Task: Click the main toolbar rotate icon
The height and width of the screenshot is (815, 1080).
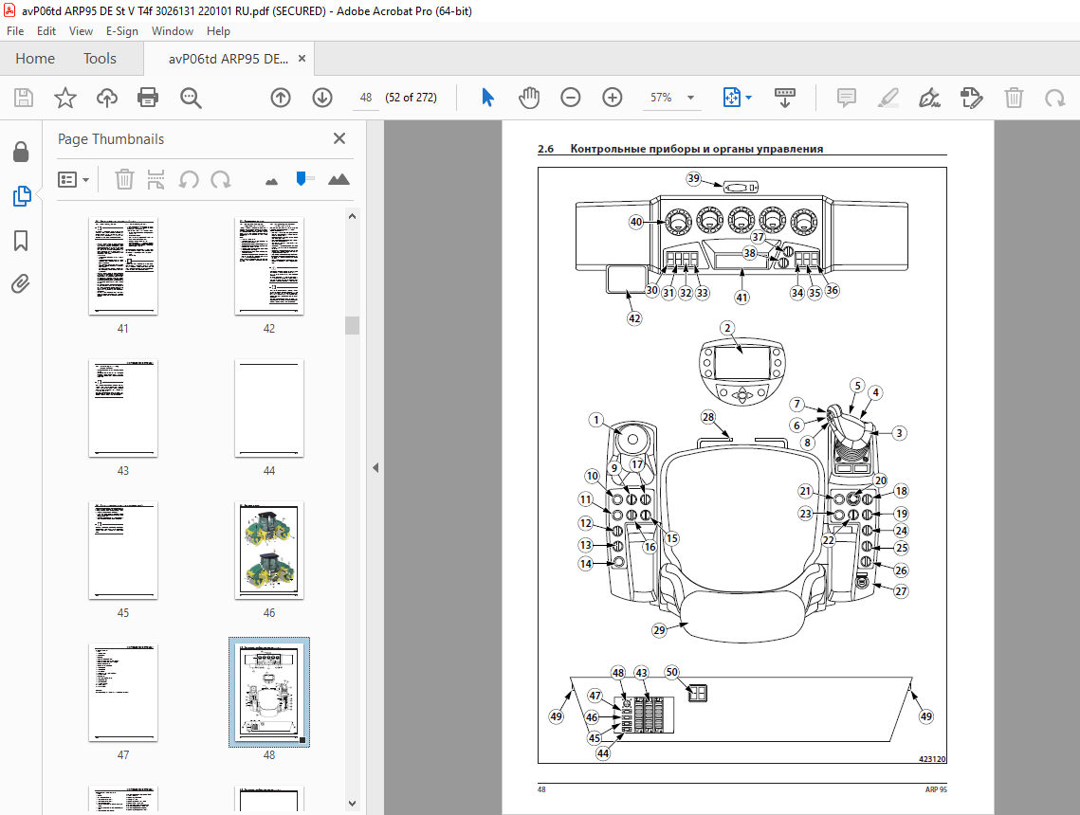Action: tap(1055, 98)
